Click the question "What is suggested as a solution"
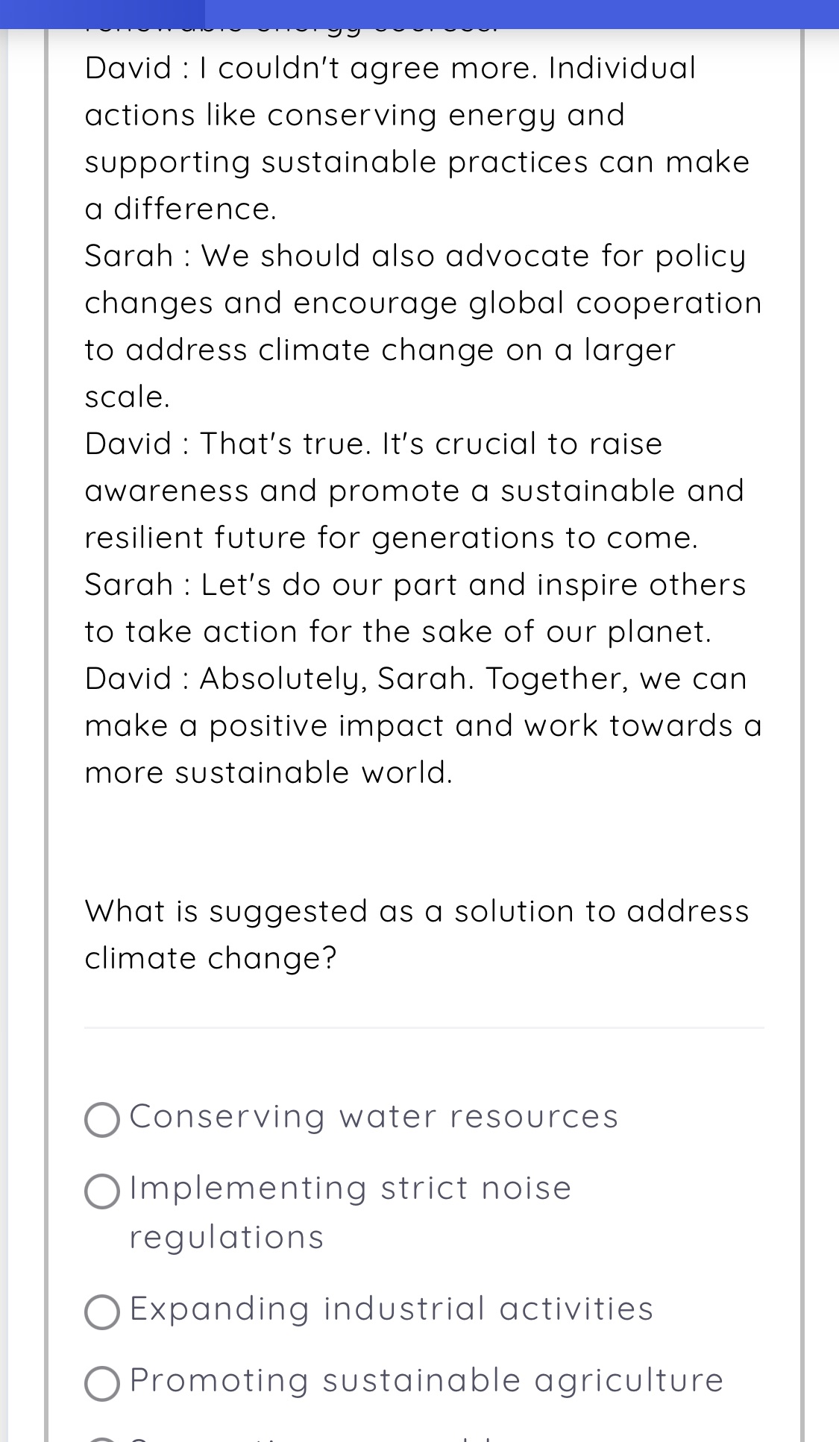839x1442 pixels. (x=416, y=911)
